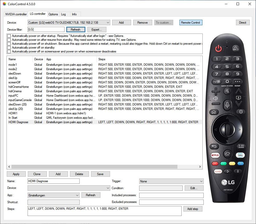
Task: Select the hdrCinemaHome preset row
Action: (x=105, y=87)
